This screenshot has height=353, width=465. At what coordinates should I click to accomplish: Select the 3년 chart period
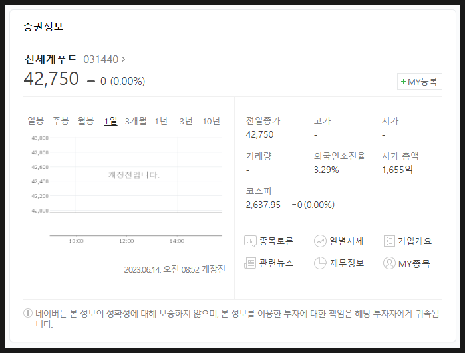point(186,121)
